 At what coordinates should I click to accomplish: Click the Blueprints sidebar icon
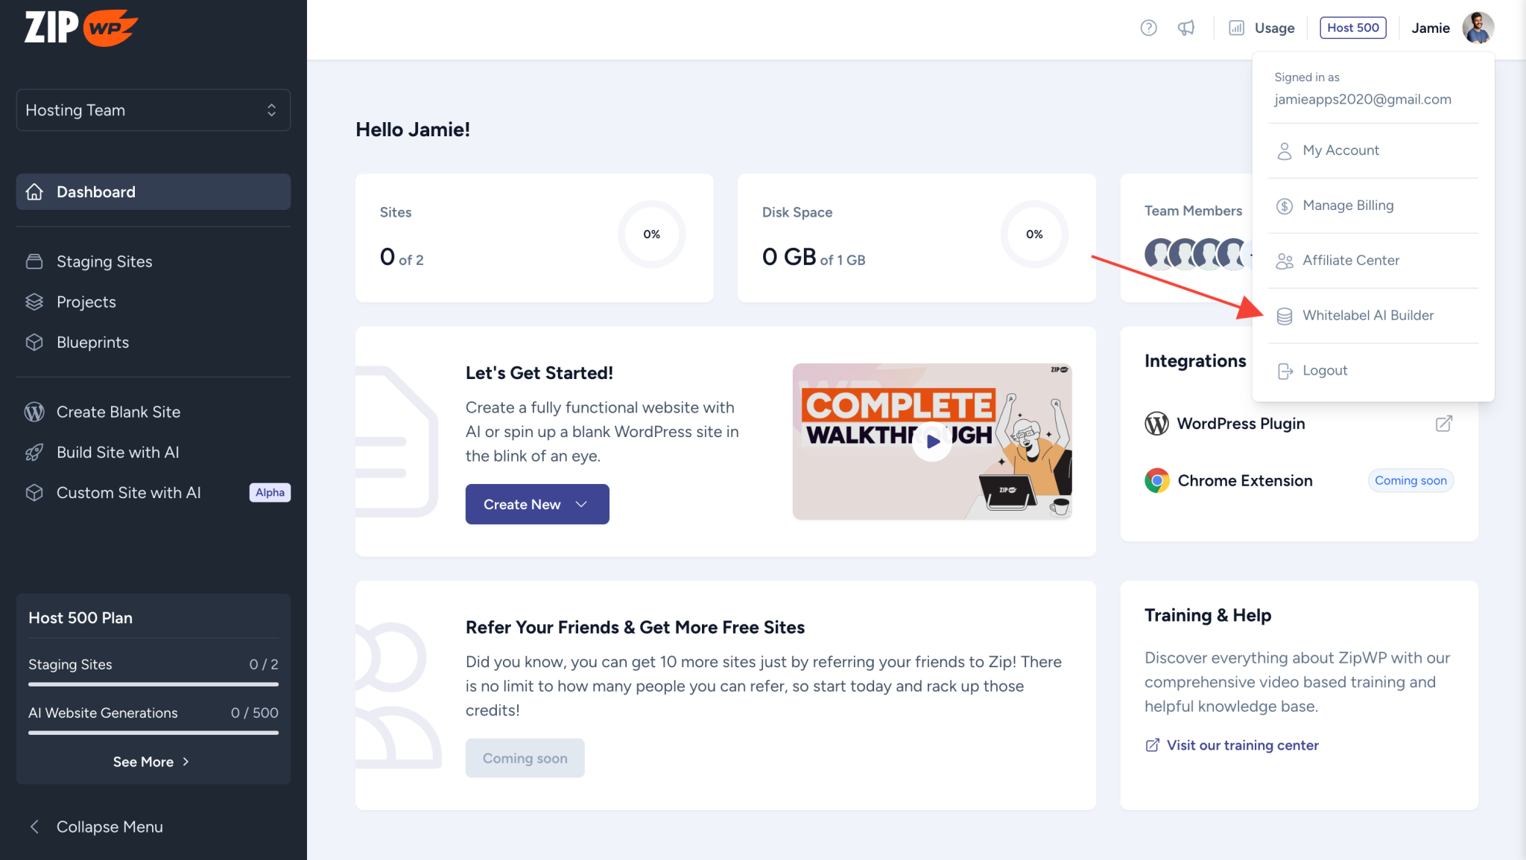point(34,342)
